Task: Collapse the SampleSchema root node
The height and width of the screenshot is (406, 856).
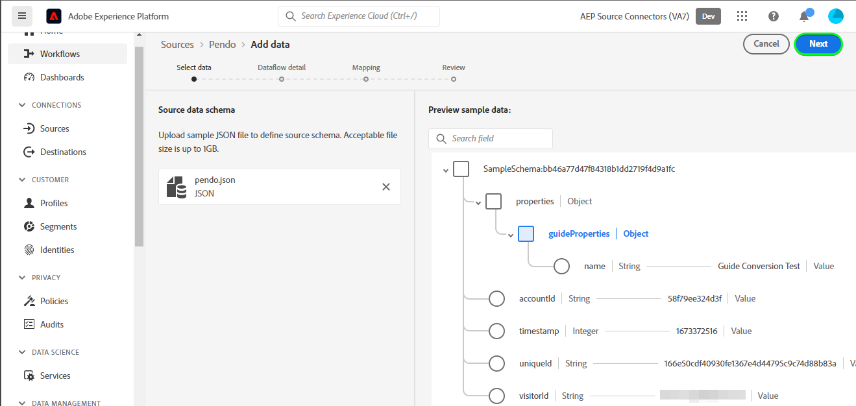Action: 446,170
